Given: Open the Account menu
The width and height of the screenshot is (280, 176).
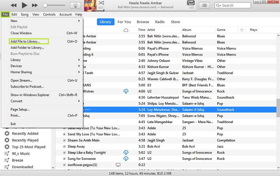Looking at the screenshot, I should tap(65, 14).
